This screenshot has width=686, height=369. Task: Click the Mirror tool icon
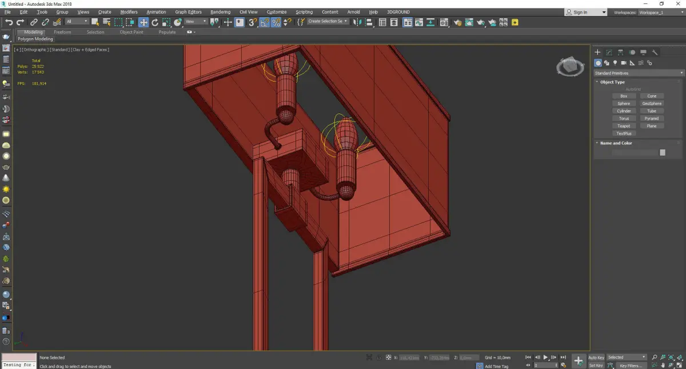[357, 22]
